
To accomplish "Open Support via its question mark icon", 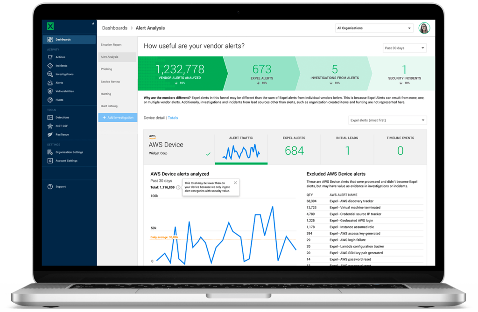I will click(50, 187).
